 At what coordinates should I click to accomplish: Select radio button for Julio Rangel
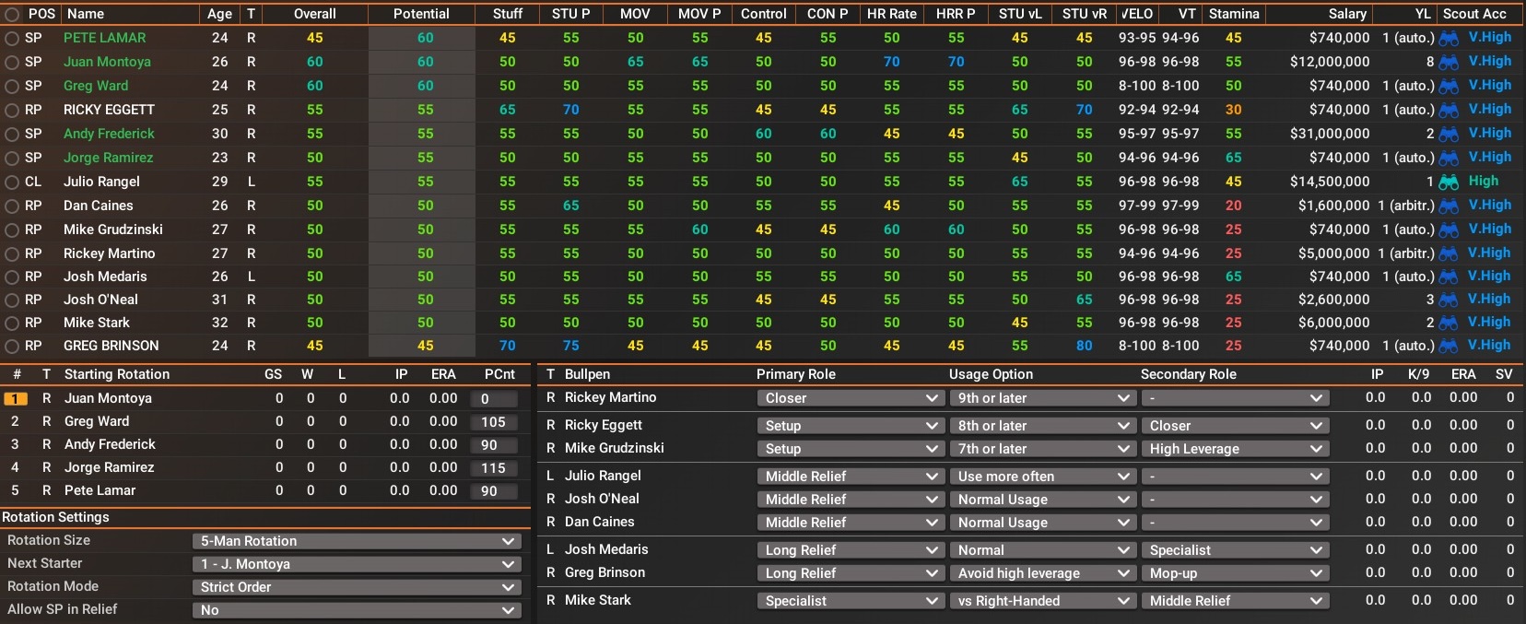[x=12, y=182]
